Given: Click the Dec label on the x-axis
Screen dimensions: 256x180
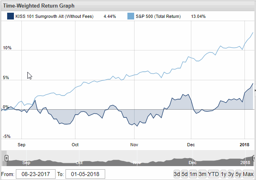Looking at the screenshot, I should (x=191, y=145).
